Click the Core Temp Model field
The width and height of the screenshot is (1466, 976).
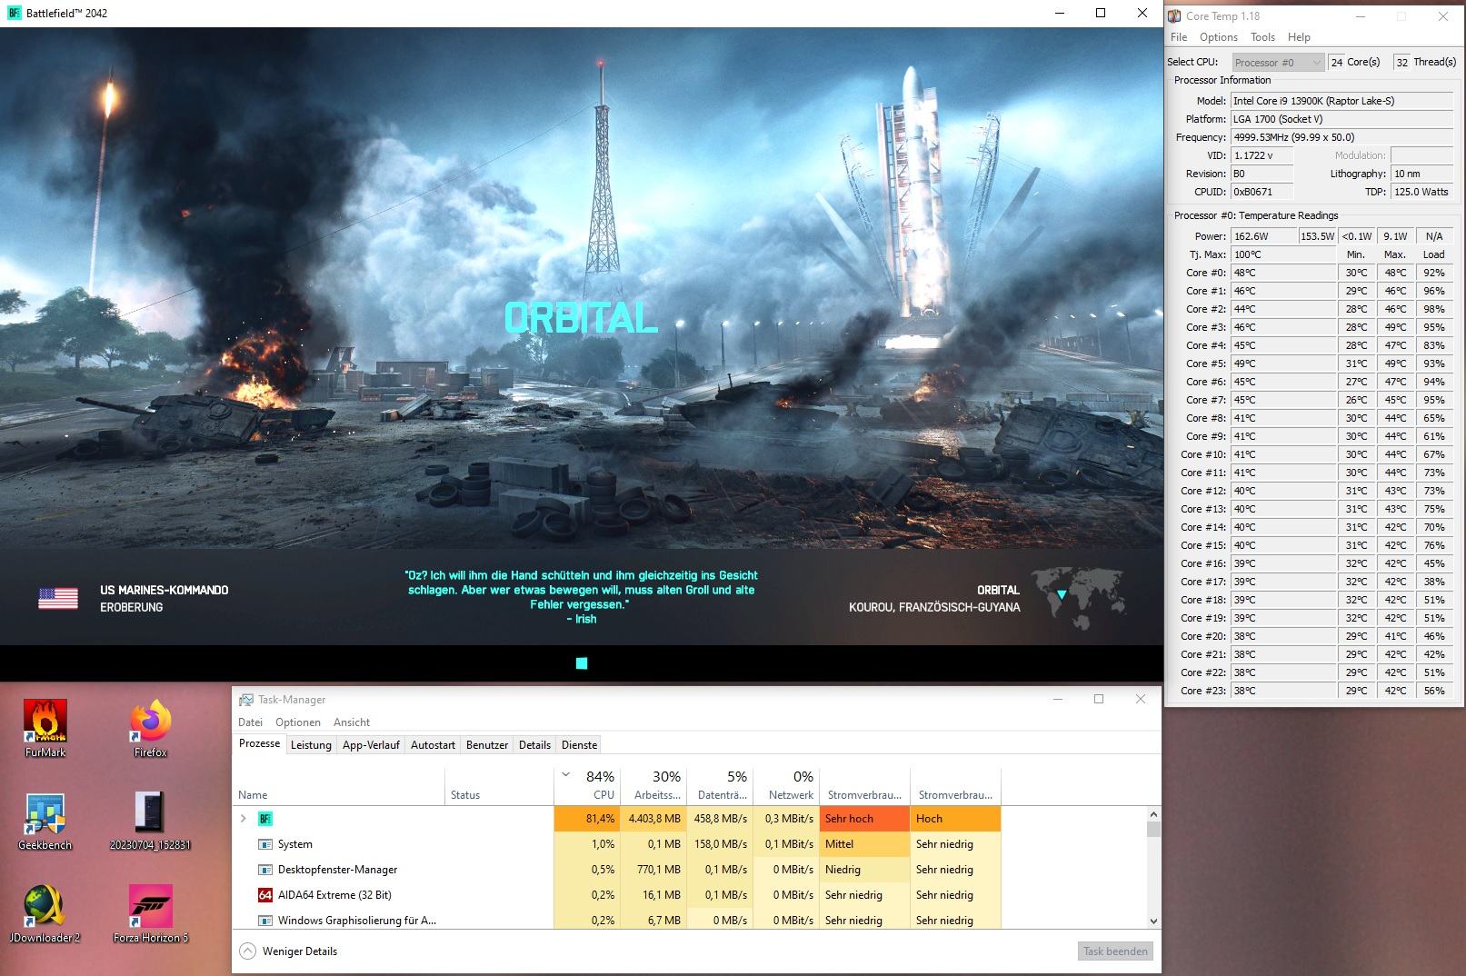1342,101
